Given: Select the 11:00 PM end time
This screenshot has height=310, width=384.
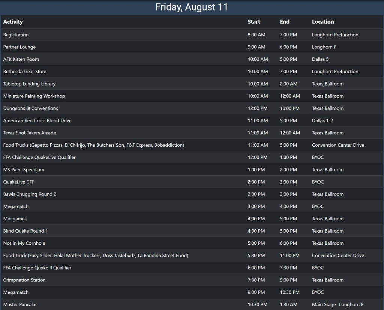Looking at the screenshot, I should pyautogui.click(x=290, y=255).
